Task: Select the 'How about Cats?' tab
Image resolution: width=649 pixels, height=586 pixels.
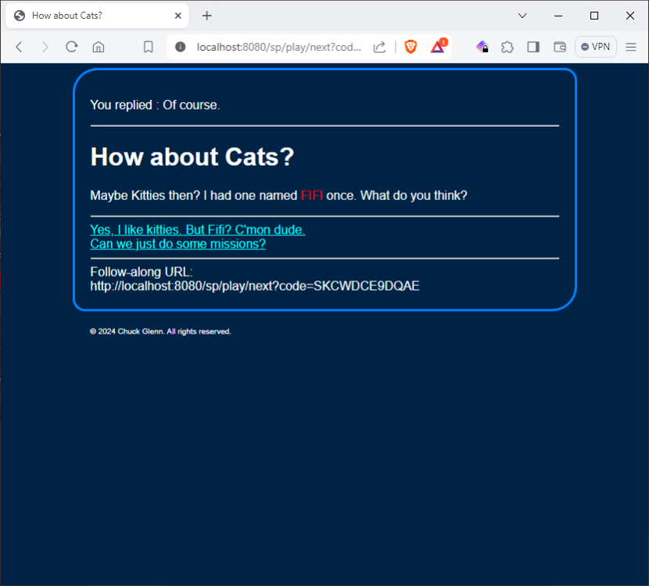Action: (86, 16)
